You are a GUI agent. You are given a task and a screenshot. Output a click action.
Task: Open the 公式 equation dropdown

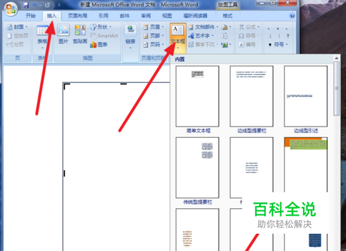tap(249, 27)
